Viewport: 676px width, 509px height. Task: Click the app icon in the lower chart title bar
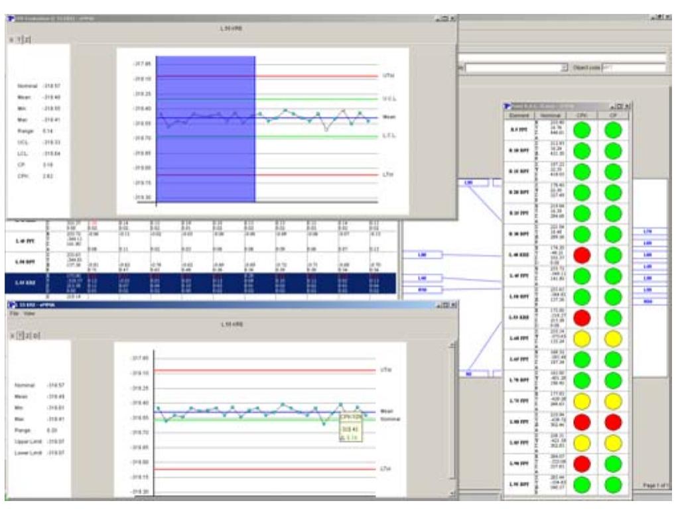click(13, 305)
